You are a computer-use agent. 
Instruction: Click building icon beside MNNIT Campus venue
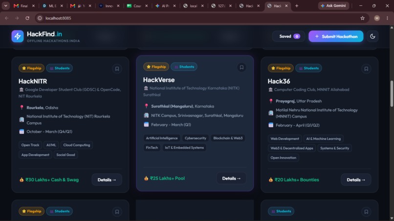pos(271,113)
